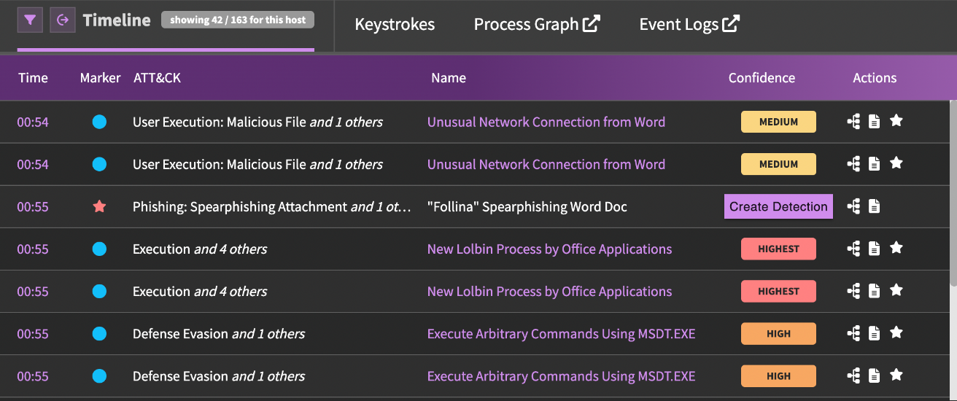Open document icon in second New Lolbin row
957x401 pixels.
874,292
